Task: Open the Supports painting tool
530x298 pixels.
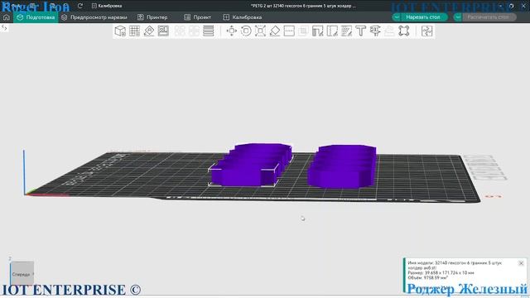Action: click(x=318, y=31)
